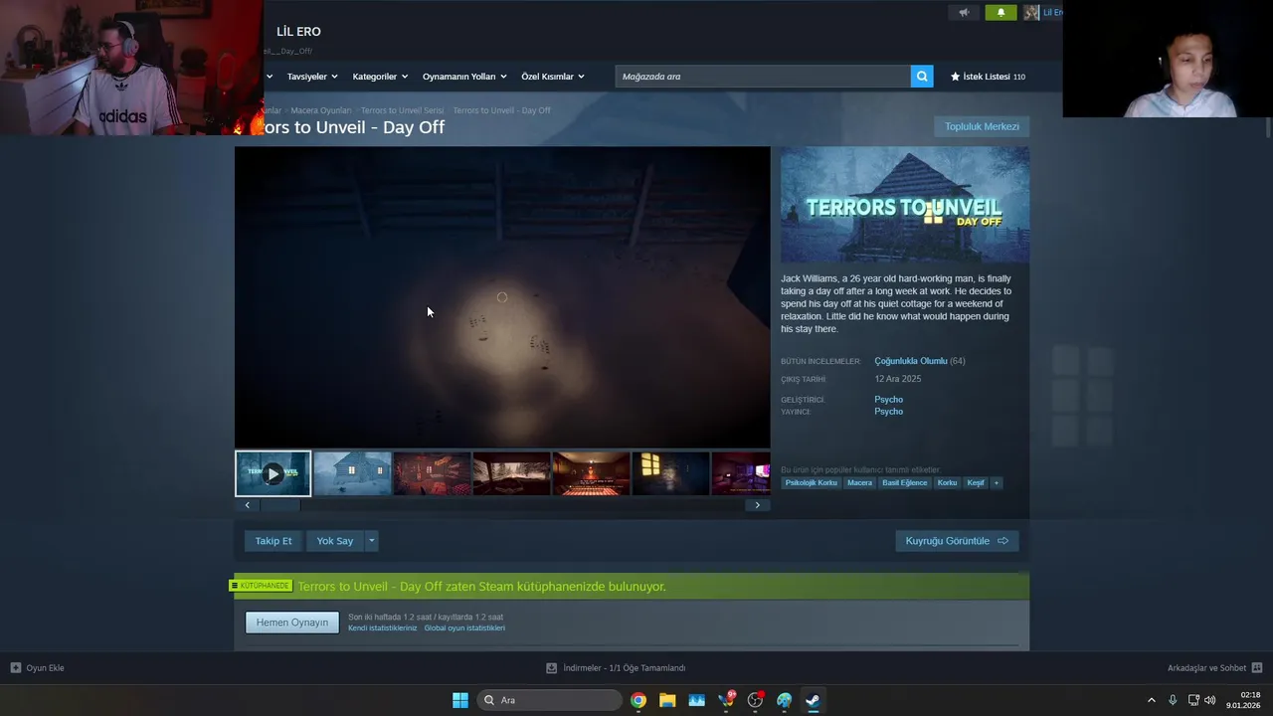Image resolution: width=1273 pixels, height=716 pixels.
Task: Click the tray volume speaker icon
Action: tap(1209, 700)
